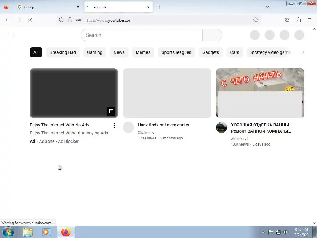Focus the YouTube Search field
The height and width of the screenshot is (238, 317).
pyautogui.click(x=142, y=35)
